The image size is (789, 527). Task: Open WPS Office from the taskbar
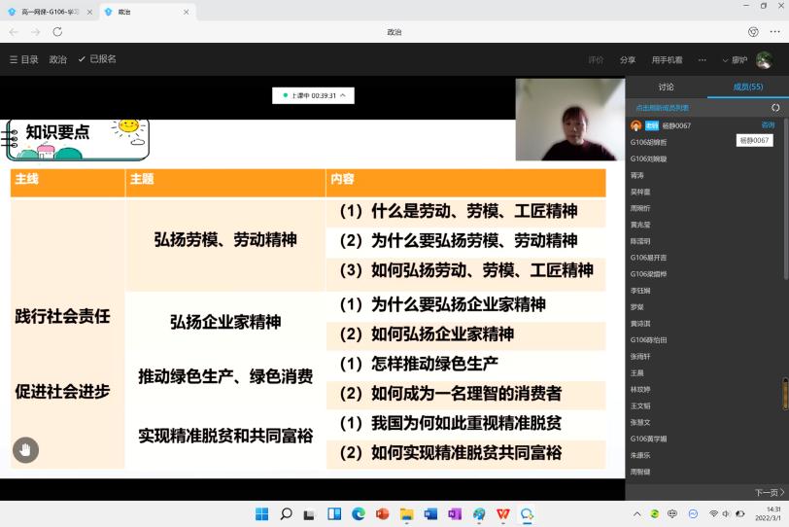point(502,513)
